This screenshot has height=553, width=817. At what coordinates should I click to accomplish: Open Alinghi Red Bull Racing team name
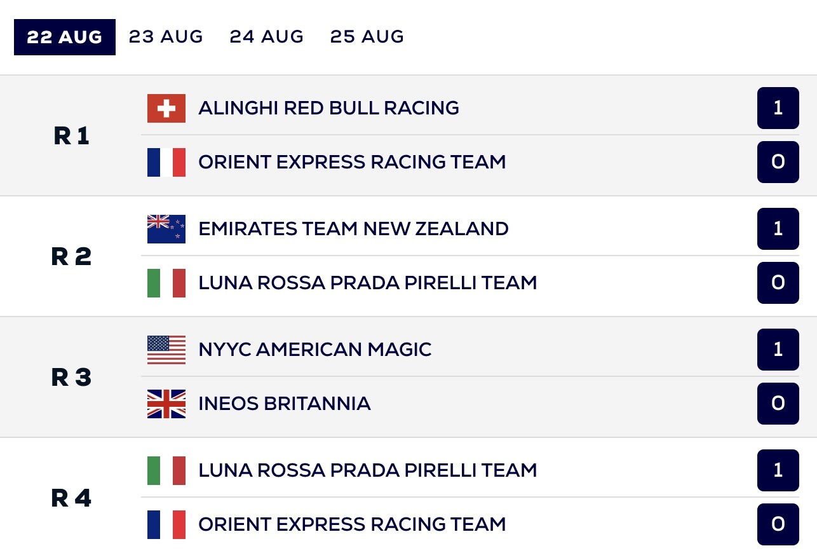pos(328,108)
